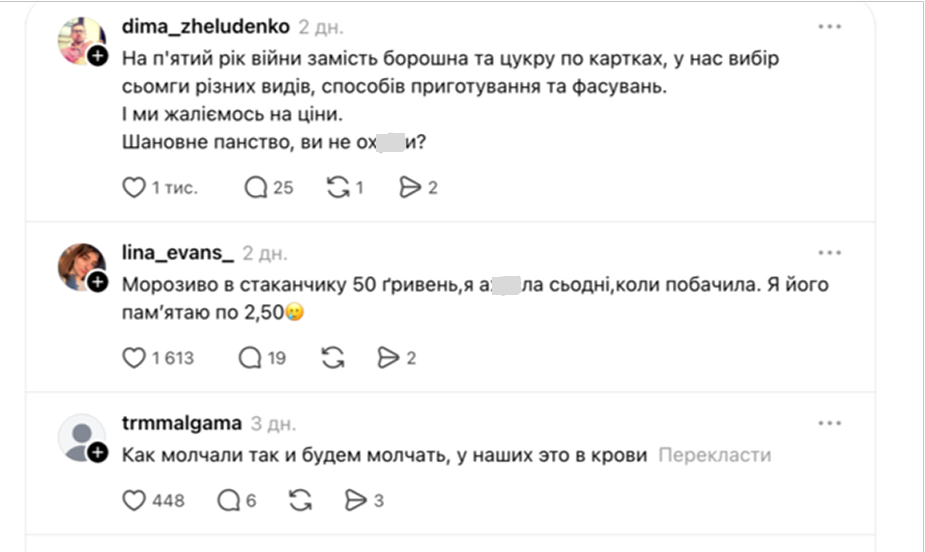
Task: Share dima_zheludenko's post via send icon
Action: [x=410, y=187]
